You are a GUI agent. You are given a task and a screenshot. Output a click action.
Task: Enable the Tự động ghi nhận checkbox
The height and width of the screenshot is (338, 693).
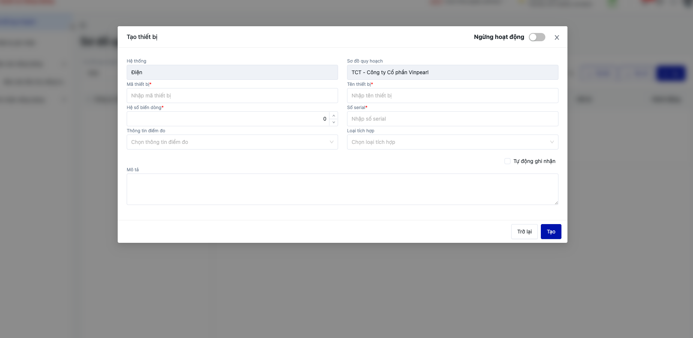coord(507,161)
